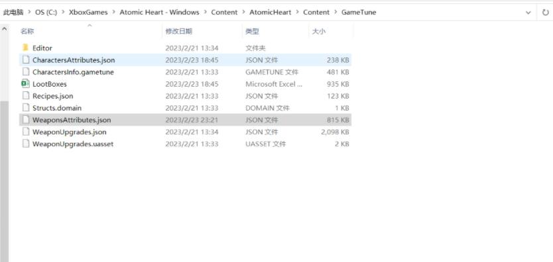The width and height of the screenshot is (553, 262).
Task: Click the Recipes.json file icon
Action: (25, 96)
